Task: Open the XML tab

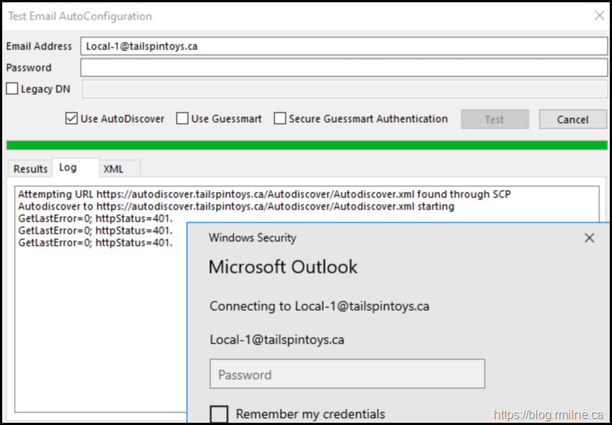Action: click(114, 169)
